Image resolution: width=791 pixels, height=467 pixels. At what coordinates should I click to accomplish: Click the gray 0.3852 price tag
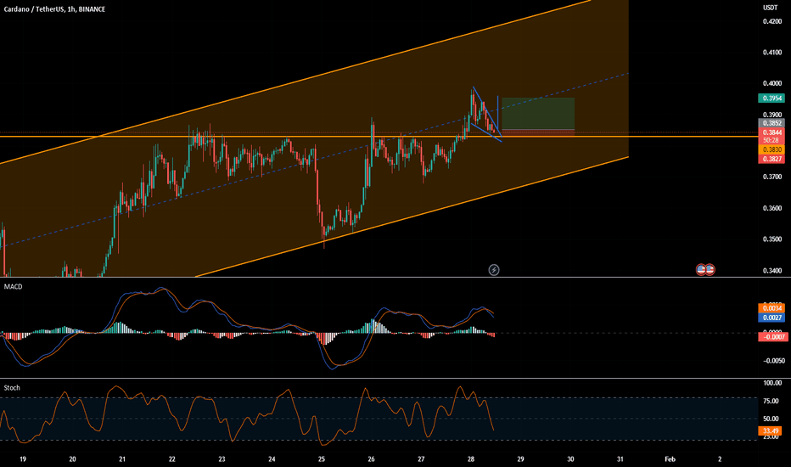(x=771, y=123)
